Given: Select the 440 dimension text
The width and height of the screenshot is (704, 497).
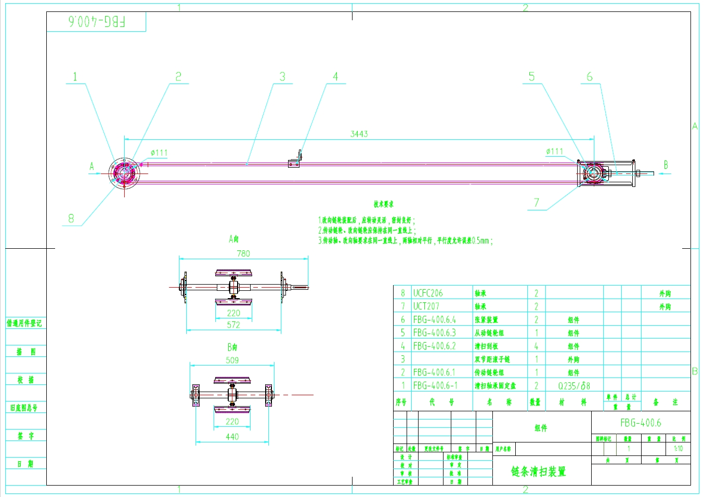Looking at the screenshot, I should pos(232,437).
